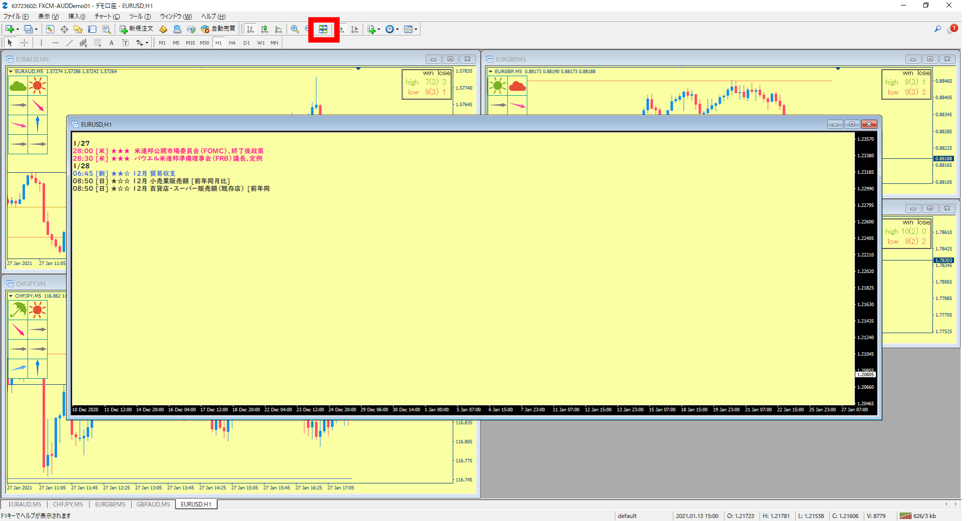Click connection status 626/3 kb
Image resolution: width=968 pixels, height=521 pixels.
pyautogui.click(x=918, y=516)
